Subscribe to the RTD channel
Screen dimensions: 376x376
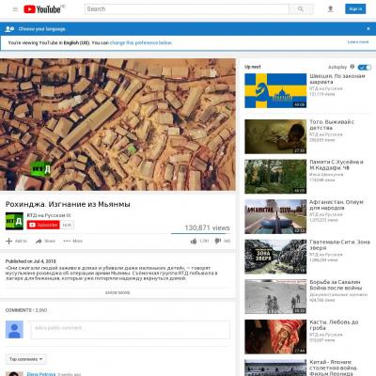click(x=43, y=225)
